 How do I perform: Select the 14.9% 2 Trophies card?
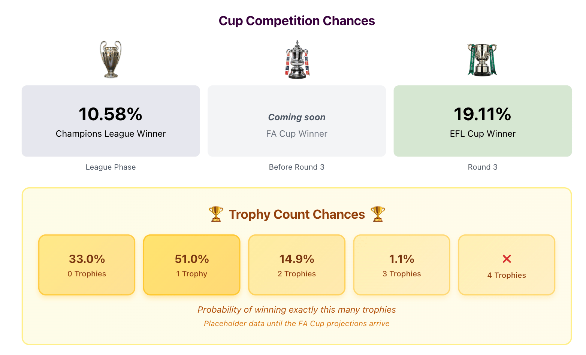(x=297, y=265)
